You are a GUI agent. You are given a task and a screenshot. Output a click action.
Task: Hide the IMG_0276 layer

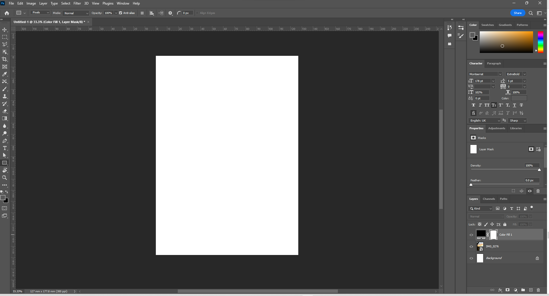click(x=472, y=247)
